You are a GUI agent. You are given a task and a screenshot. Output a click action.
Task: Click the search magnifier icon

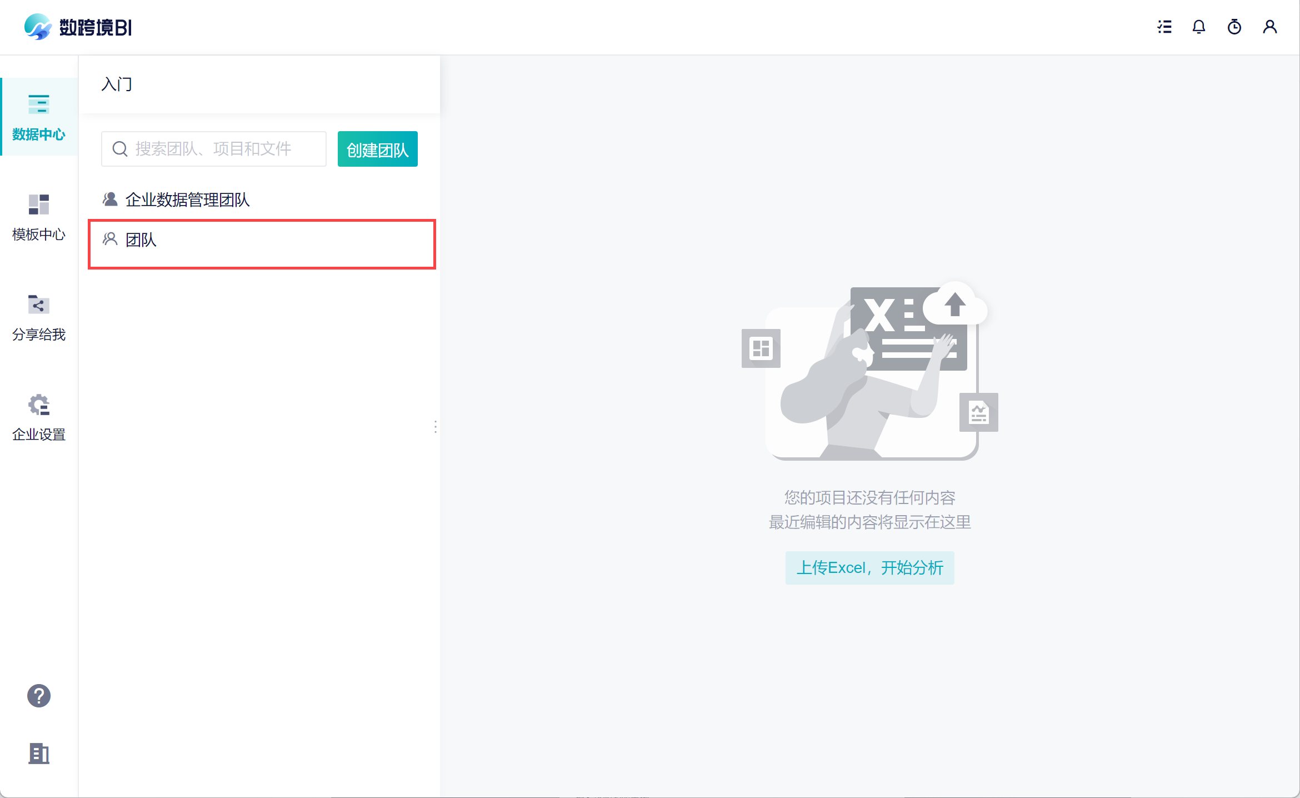(120, 149)
